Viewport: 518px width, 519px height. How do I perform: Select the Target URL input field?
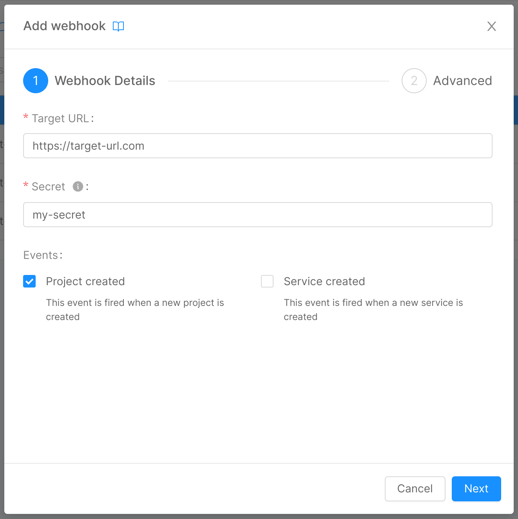(257, 146)
